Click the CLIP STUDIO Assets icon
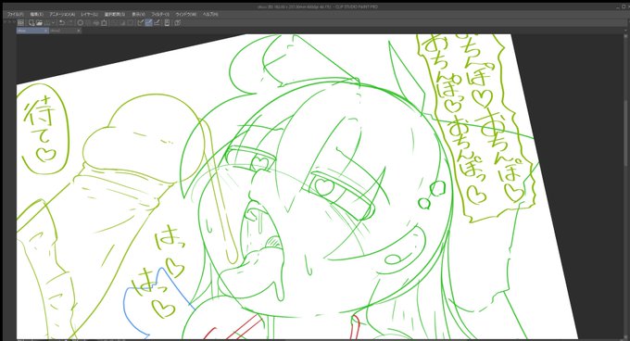Screen dimensions: 630x341 click(x=177, y=23)
